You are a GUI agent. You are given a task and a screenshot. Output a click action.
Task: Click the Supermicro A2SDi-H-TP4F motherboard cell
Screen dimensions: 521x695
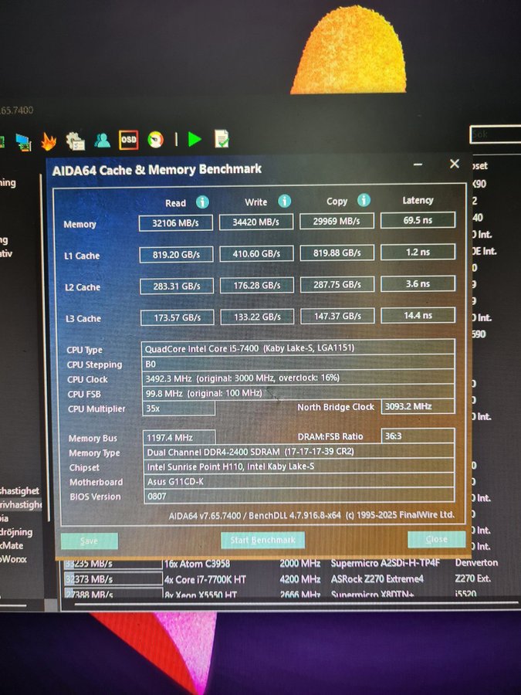tap(385, 563)
